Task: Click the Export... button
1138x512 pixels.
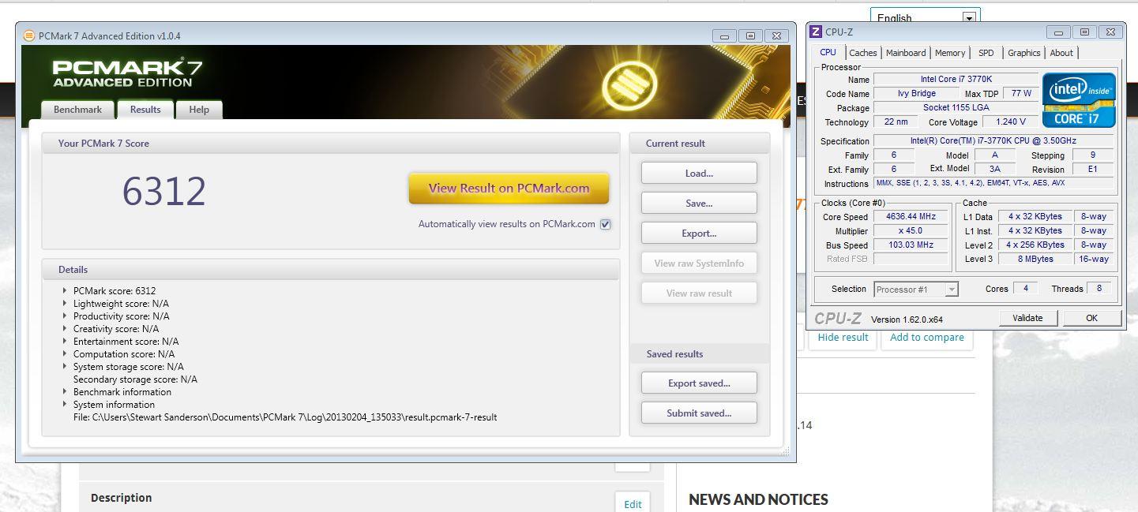Action: (x=699, y=234)
